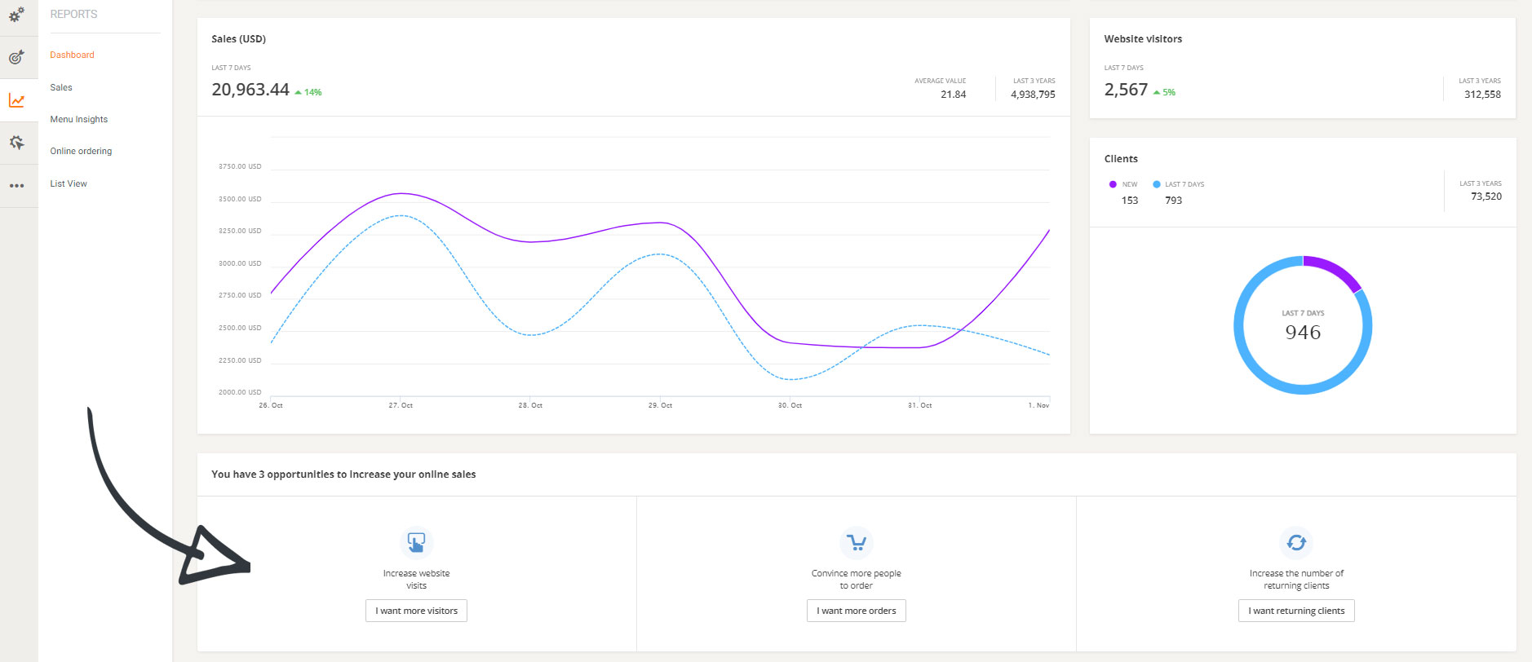
Task: Open the double-gear settings icon in sidebar
Action: pos(16,15)
